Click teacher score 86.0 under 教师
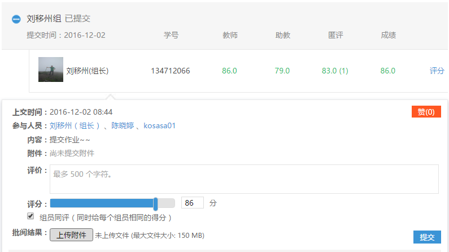This screenshot has height=252, width=449. [229, 71]
